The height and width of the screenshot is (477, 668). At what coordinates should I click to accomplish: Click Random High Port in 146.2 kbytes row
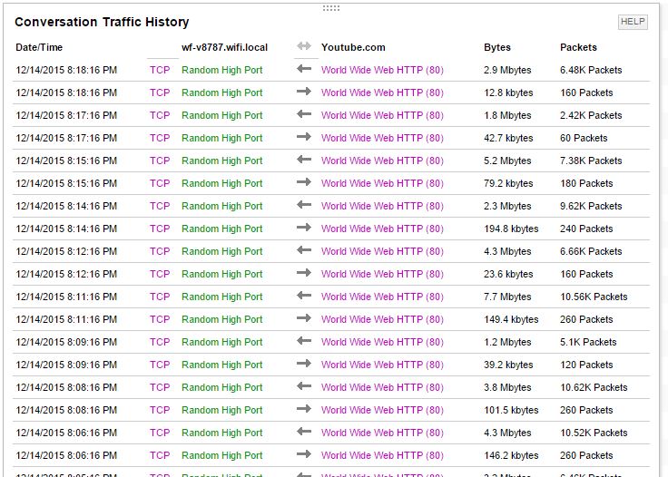click(222, 455)
